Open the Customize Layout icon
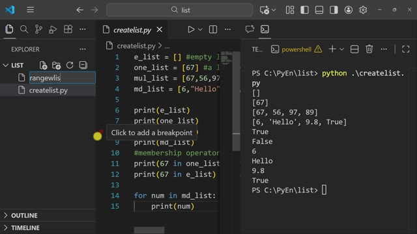Viewport: 417px width, 234px height. pos(290,10)
